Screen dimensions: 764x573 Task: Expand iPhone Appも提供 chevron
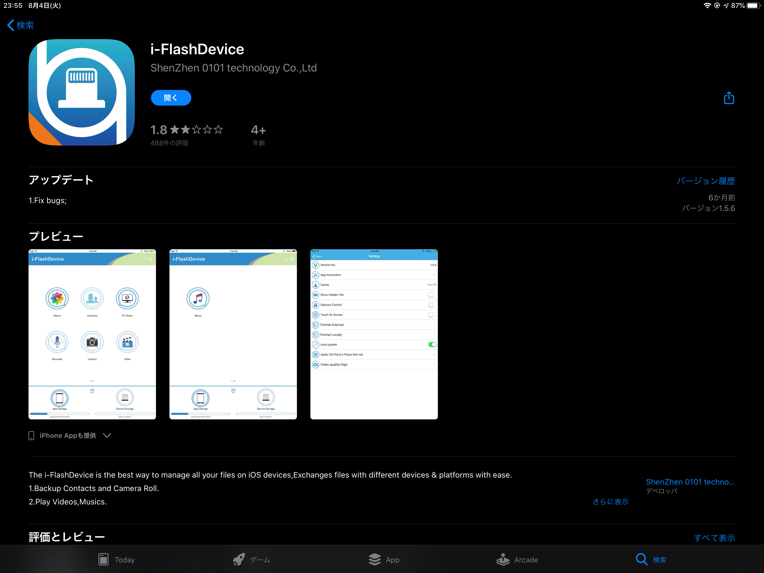(107, 435)
